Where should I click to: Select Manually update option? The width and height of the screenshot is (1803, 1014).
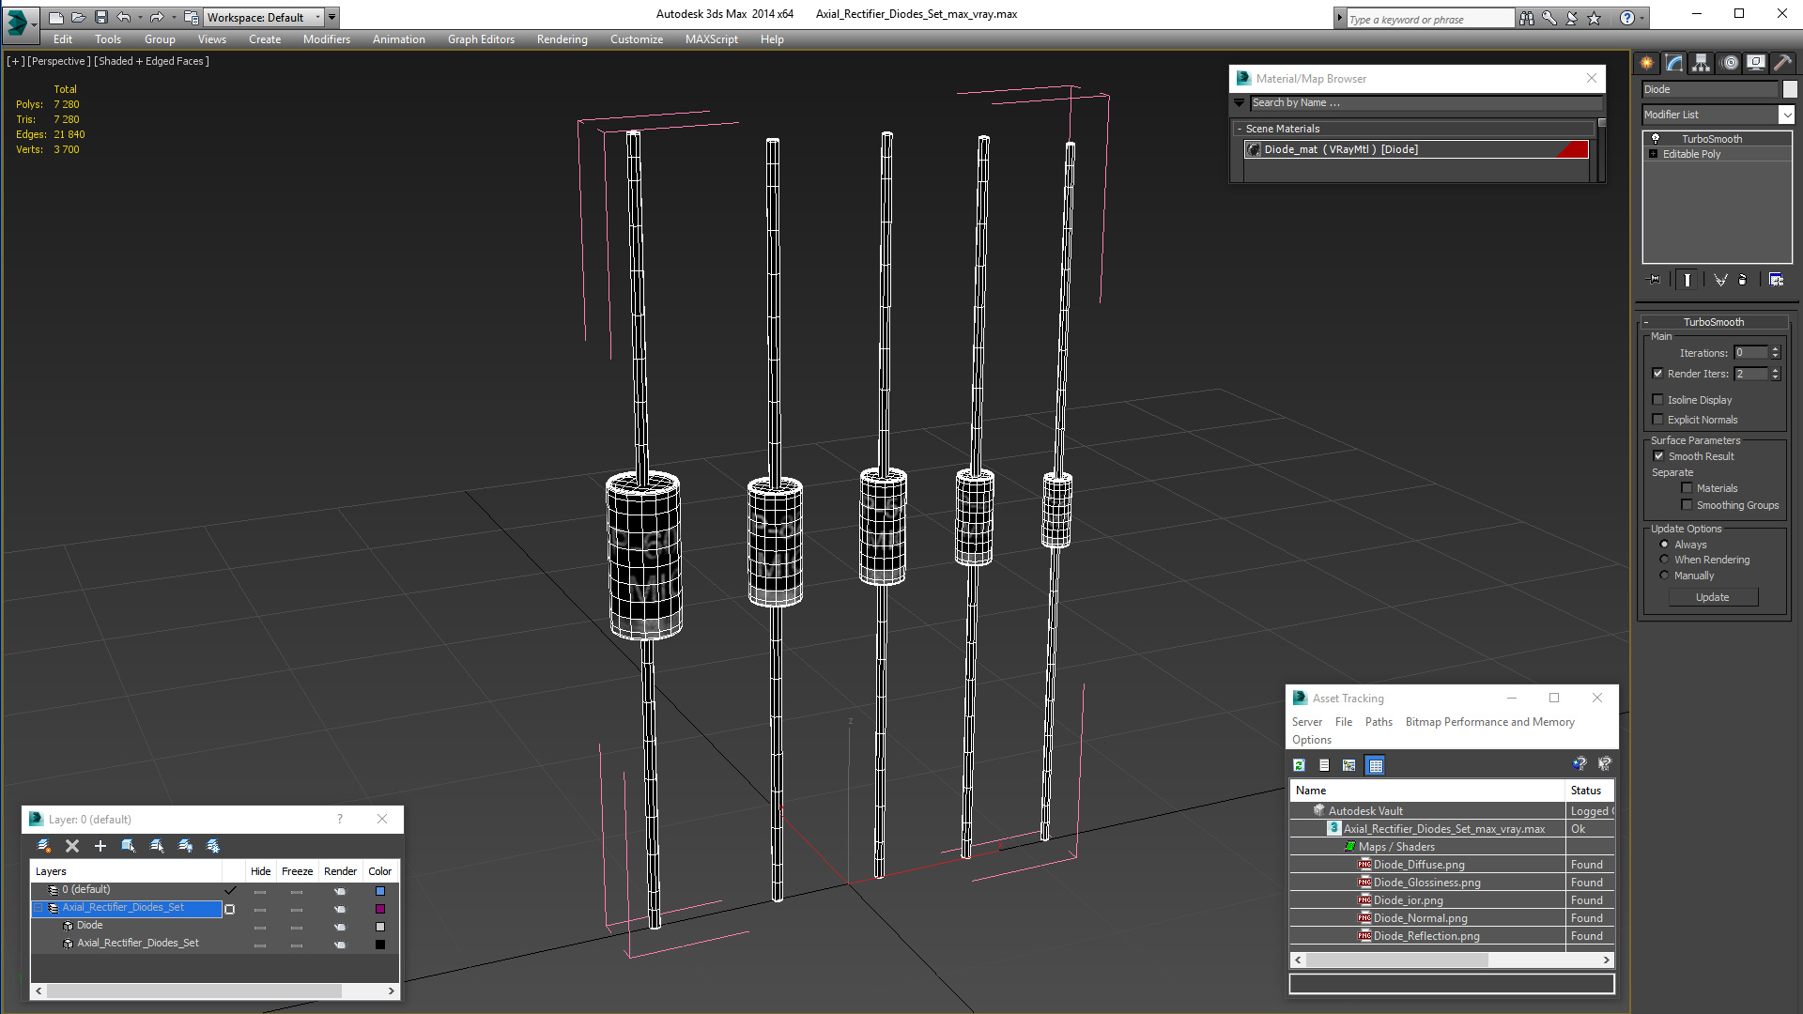pyautogui.click(x=1665, y=575)
